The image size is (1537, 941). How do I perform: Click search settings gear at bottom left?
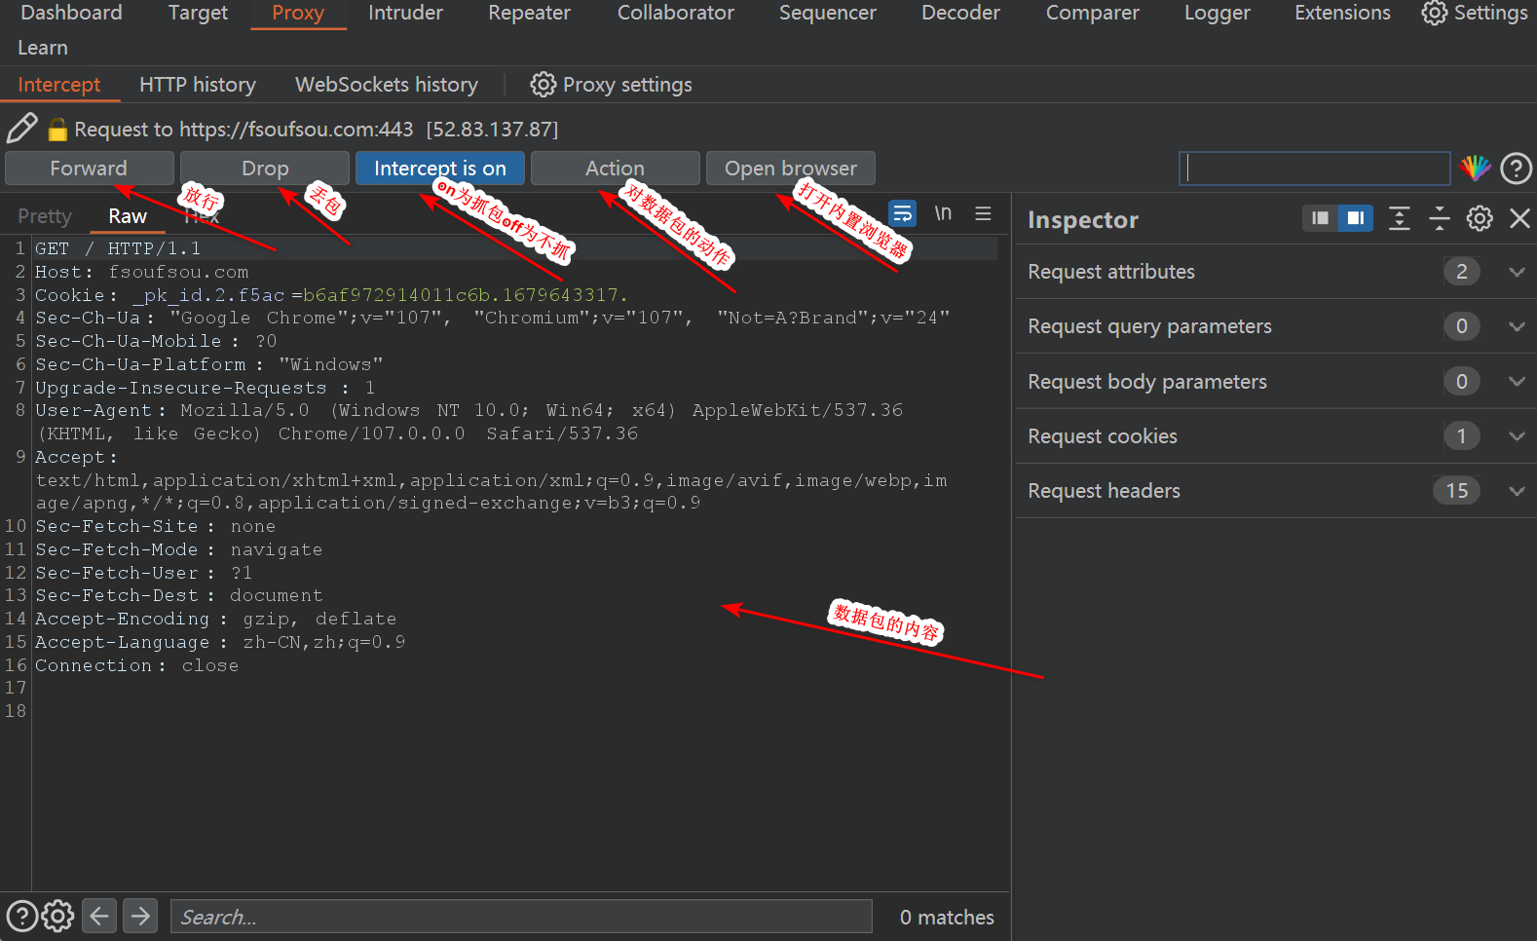[57, 917]
